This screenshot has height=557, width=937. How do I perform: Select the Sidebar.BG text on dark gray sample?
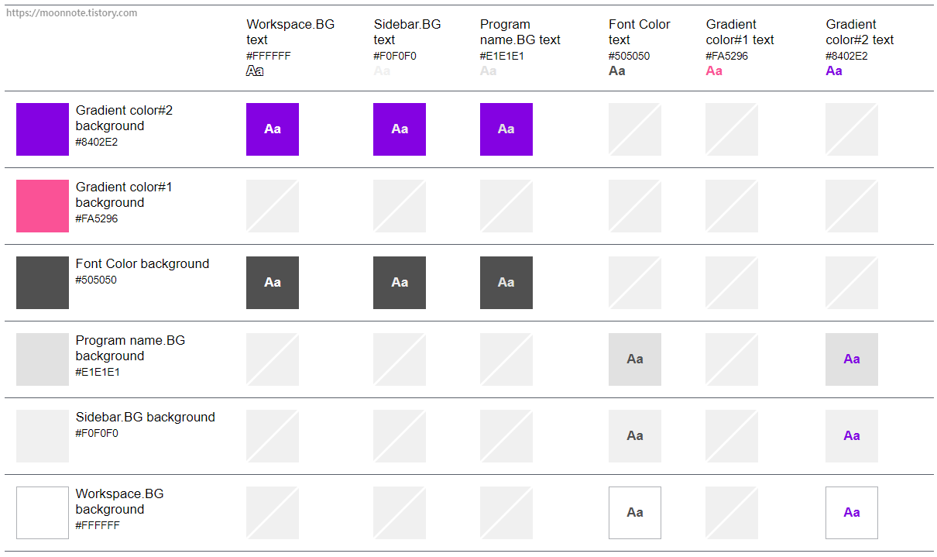point(400,283)
